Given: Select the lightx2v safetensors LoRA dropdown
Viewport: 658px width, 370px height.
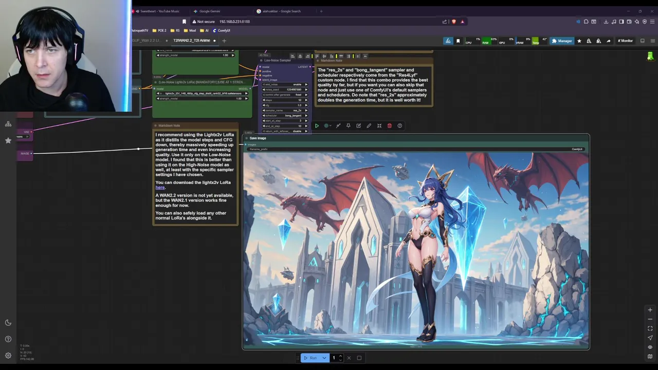Looking at the screenshot, I should click(x=202, y=93).
